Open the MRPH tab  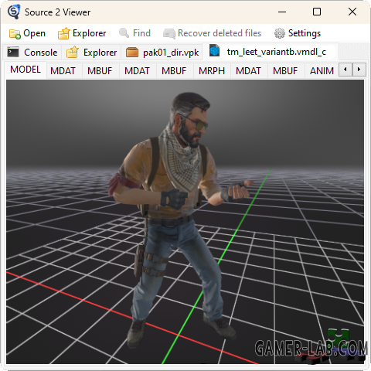[x=212, y=71]
